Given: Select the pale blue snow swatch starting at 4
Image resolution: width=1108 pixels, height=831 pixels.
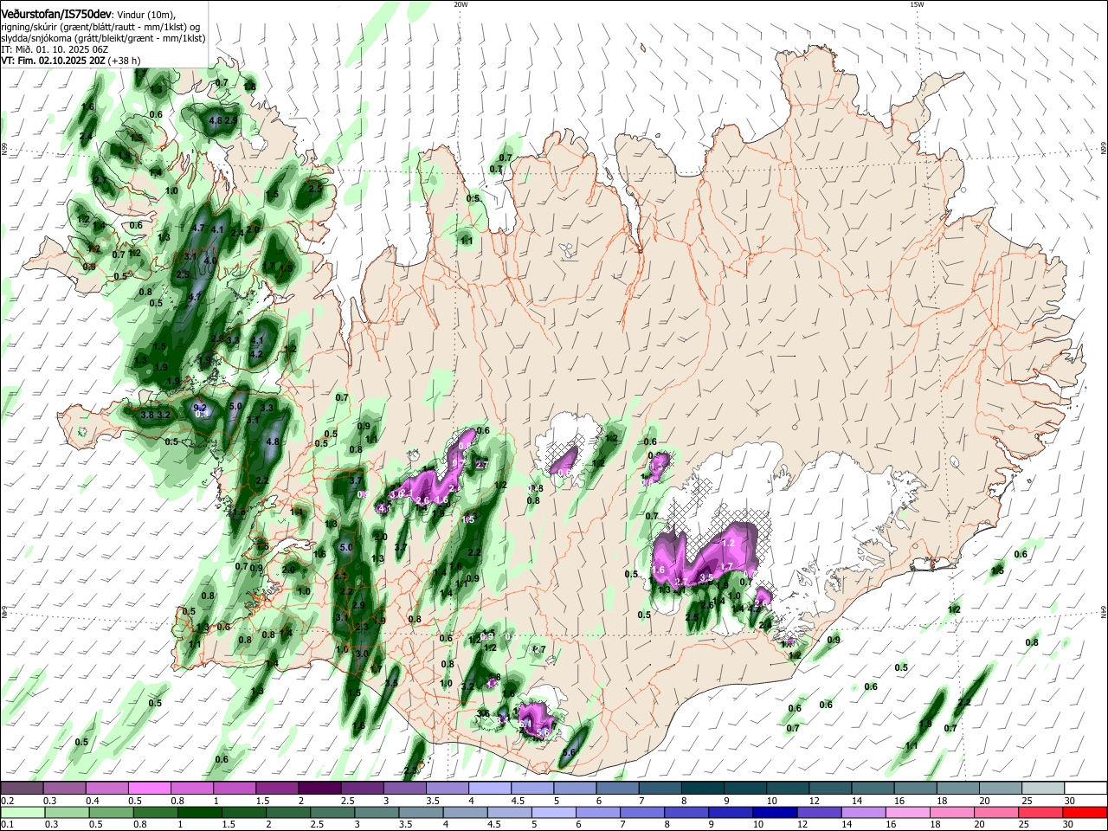Looking at the screenshot, I should (490, 789).
